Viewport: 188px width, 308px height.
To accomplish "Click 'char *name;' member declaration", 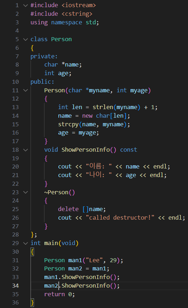I will [x=63, y=65].
